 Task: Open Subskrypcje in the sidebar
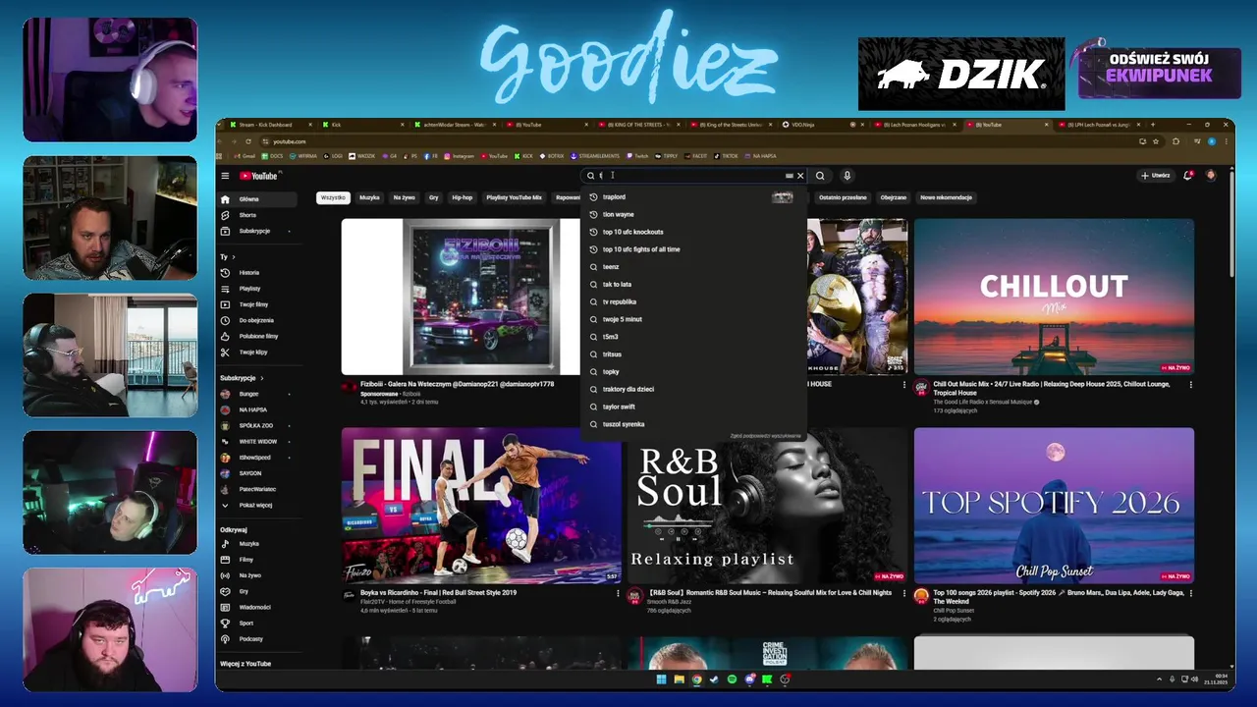[258, 231]
